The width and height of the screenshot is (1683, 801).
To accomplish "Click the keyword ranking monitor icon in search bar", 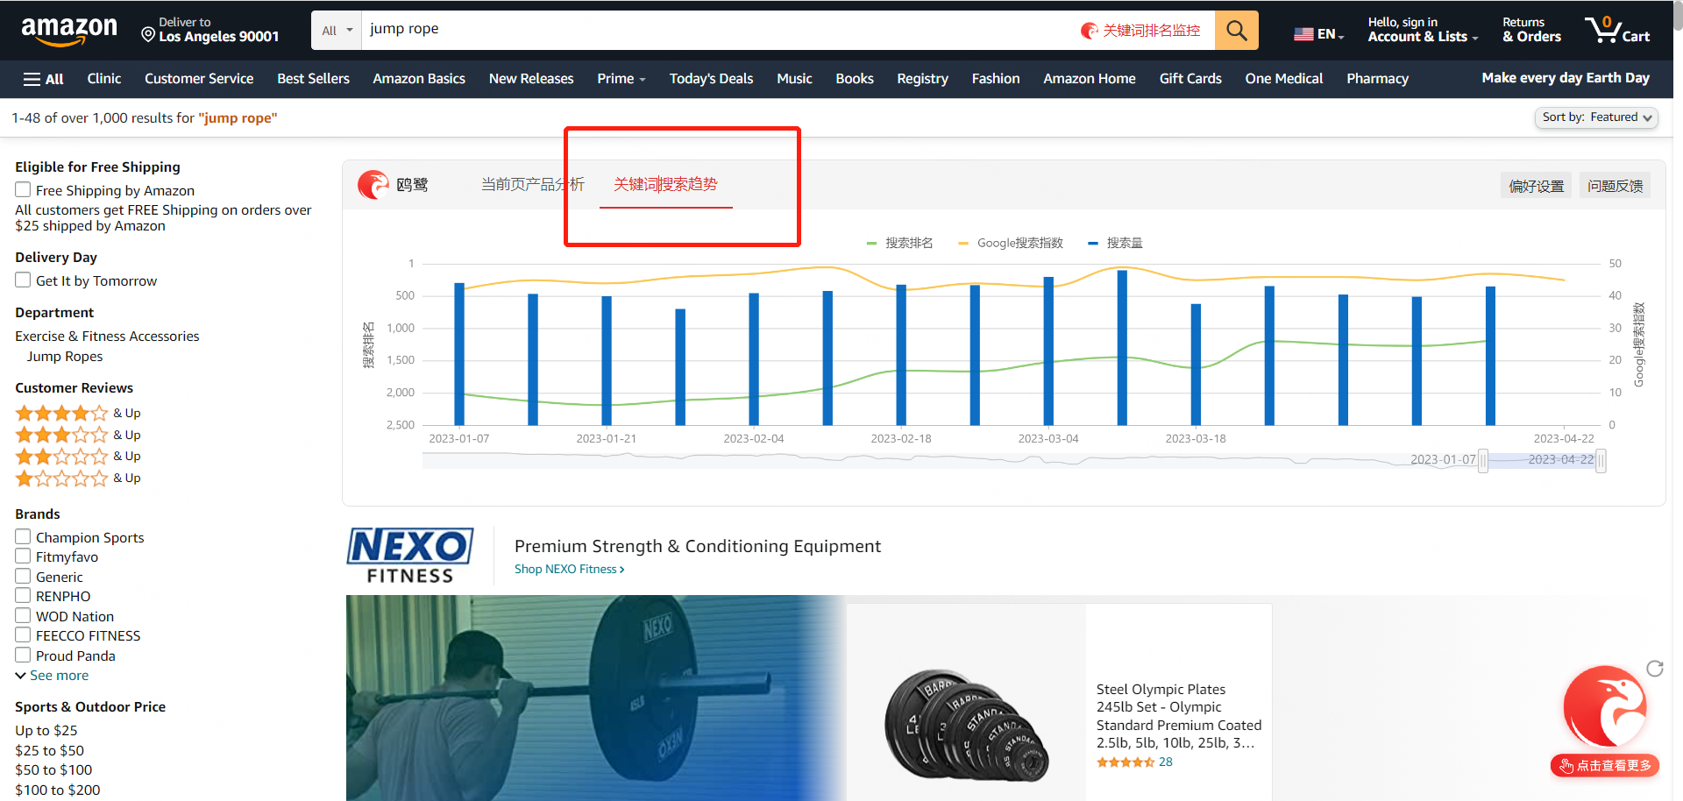I will (x=1090, y=31).
